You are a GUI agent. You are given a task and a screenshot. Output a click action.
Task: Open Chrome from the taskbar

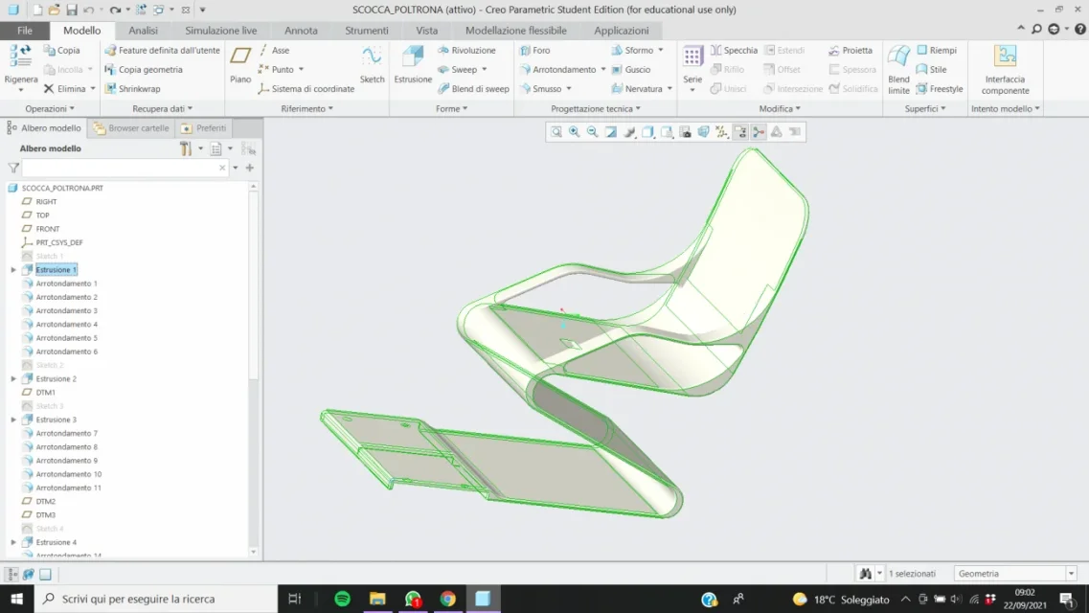pyautogui.click(x=448, y=599)
